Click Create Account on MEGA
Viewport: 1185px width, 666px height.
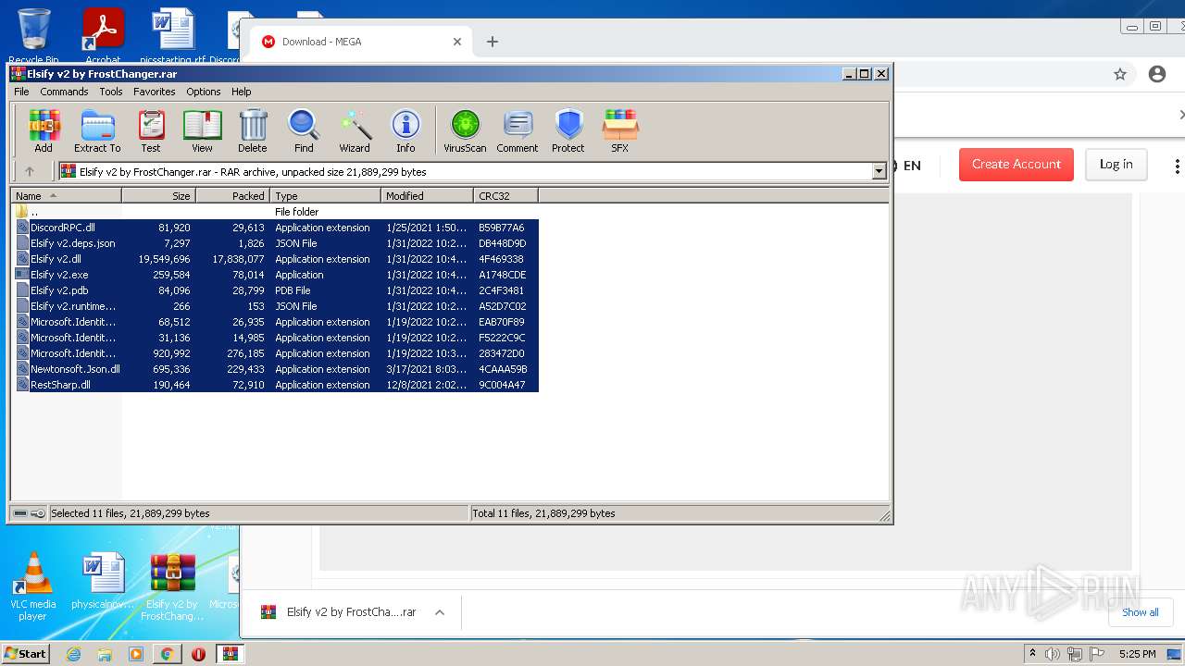pyautogui.click(x=1017, y=164)
